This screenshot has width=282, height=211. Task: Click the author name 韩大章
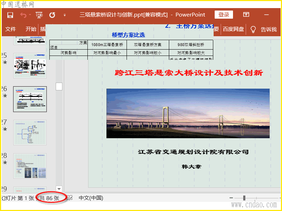tap(191, 166)
